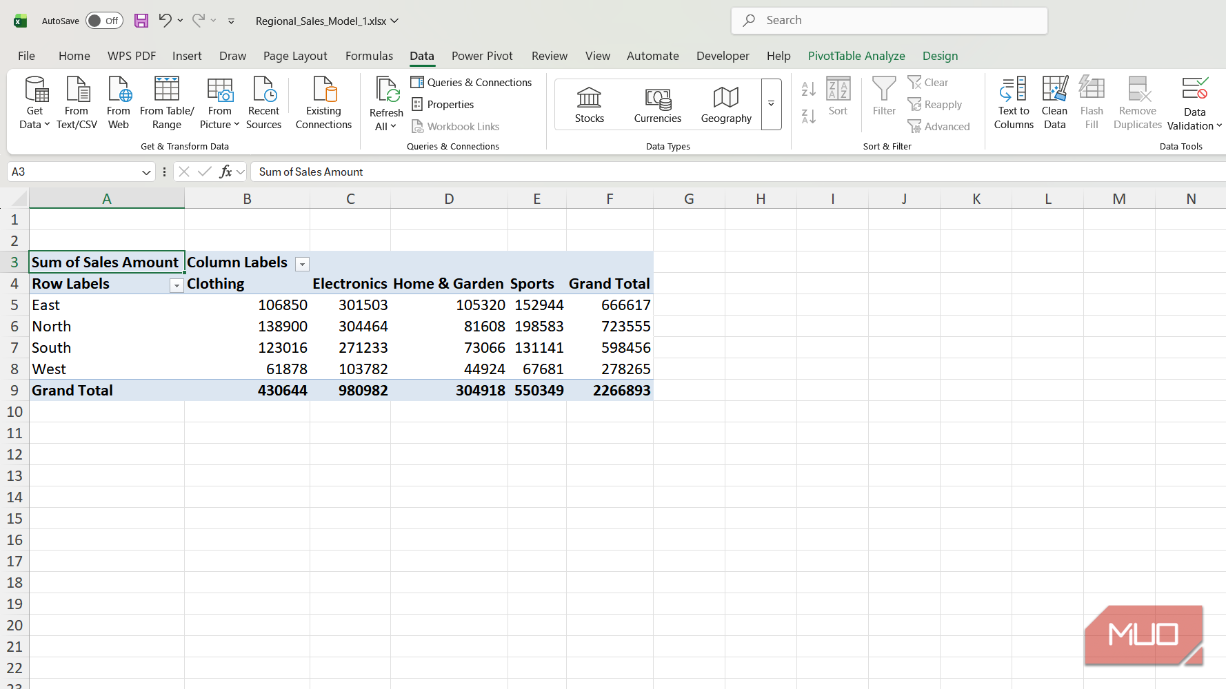Select Geography data type
Screen dimensions: 1226x689
point(726,105)
